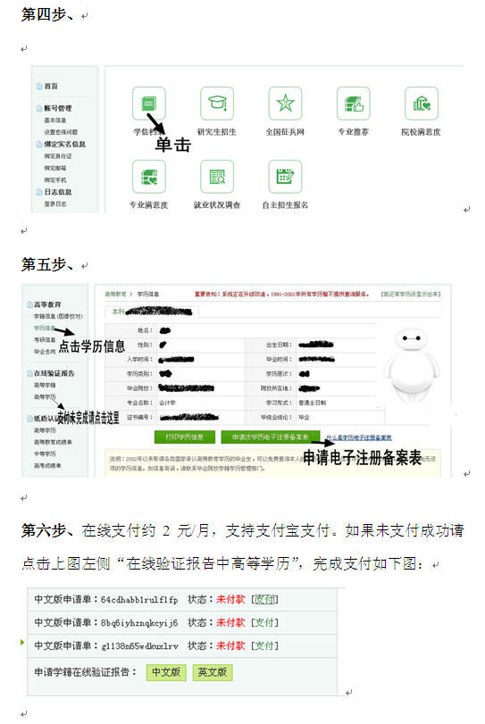Screen dimensions: 485x724
Task: Click the 毕业 conclusion value
Action: [304, 418]
